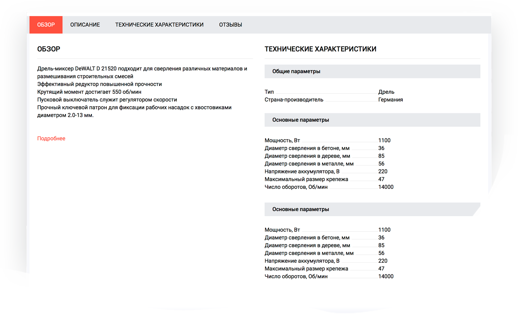Open the ТЕХНИЧЕСКИЕ ХАРАКТЕРИСТИКИ tab in the top bar
The height and width of the screenshot is (322, 518).
point(160,25)
